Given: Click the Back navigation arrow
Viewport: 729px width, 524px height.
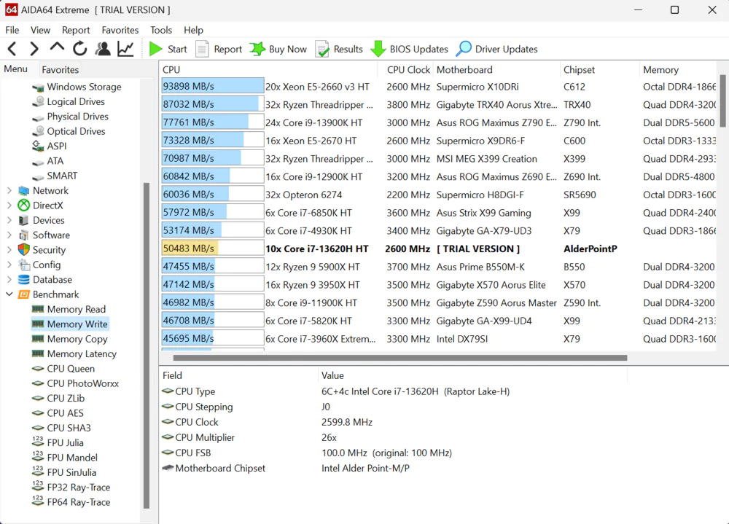Looking at the screenshot, I should (12, 49).
